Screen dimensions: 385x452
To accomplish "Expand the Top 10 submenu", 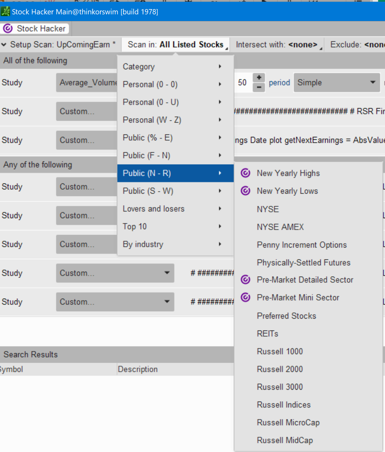I will [175, 227].
